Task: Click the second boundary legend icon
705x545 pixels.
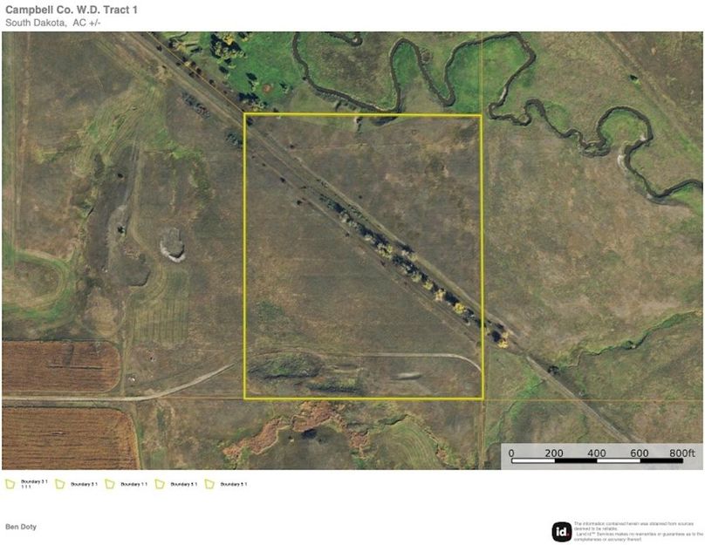Action: (60, 484)
